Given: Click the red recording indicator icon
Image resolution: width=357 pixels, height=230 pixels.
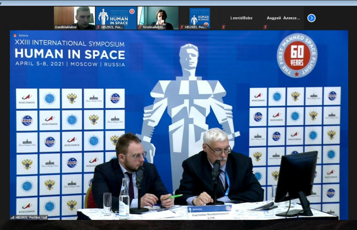Looking at the screenshot, I should [15, 35].
